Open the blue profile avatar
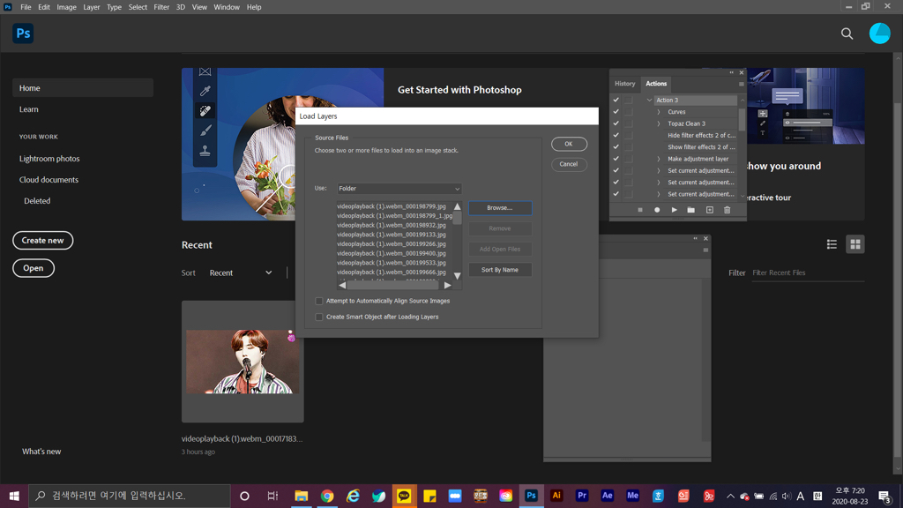The image size is (903, 508). pos(879,34)
